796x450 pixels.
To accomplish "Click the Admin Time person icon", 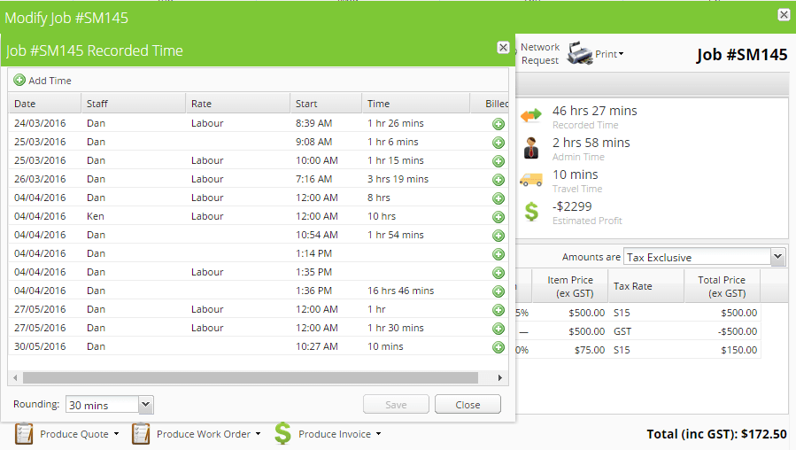I will (531, 148).
